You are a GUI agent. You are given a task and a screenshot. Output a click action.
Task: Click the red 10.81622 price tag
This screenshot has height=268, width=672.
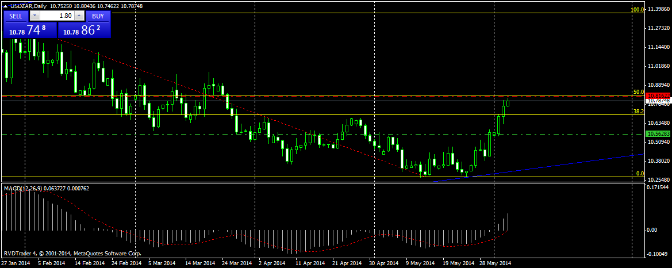tap(657, 95)
